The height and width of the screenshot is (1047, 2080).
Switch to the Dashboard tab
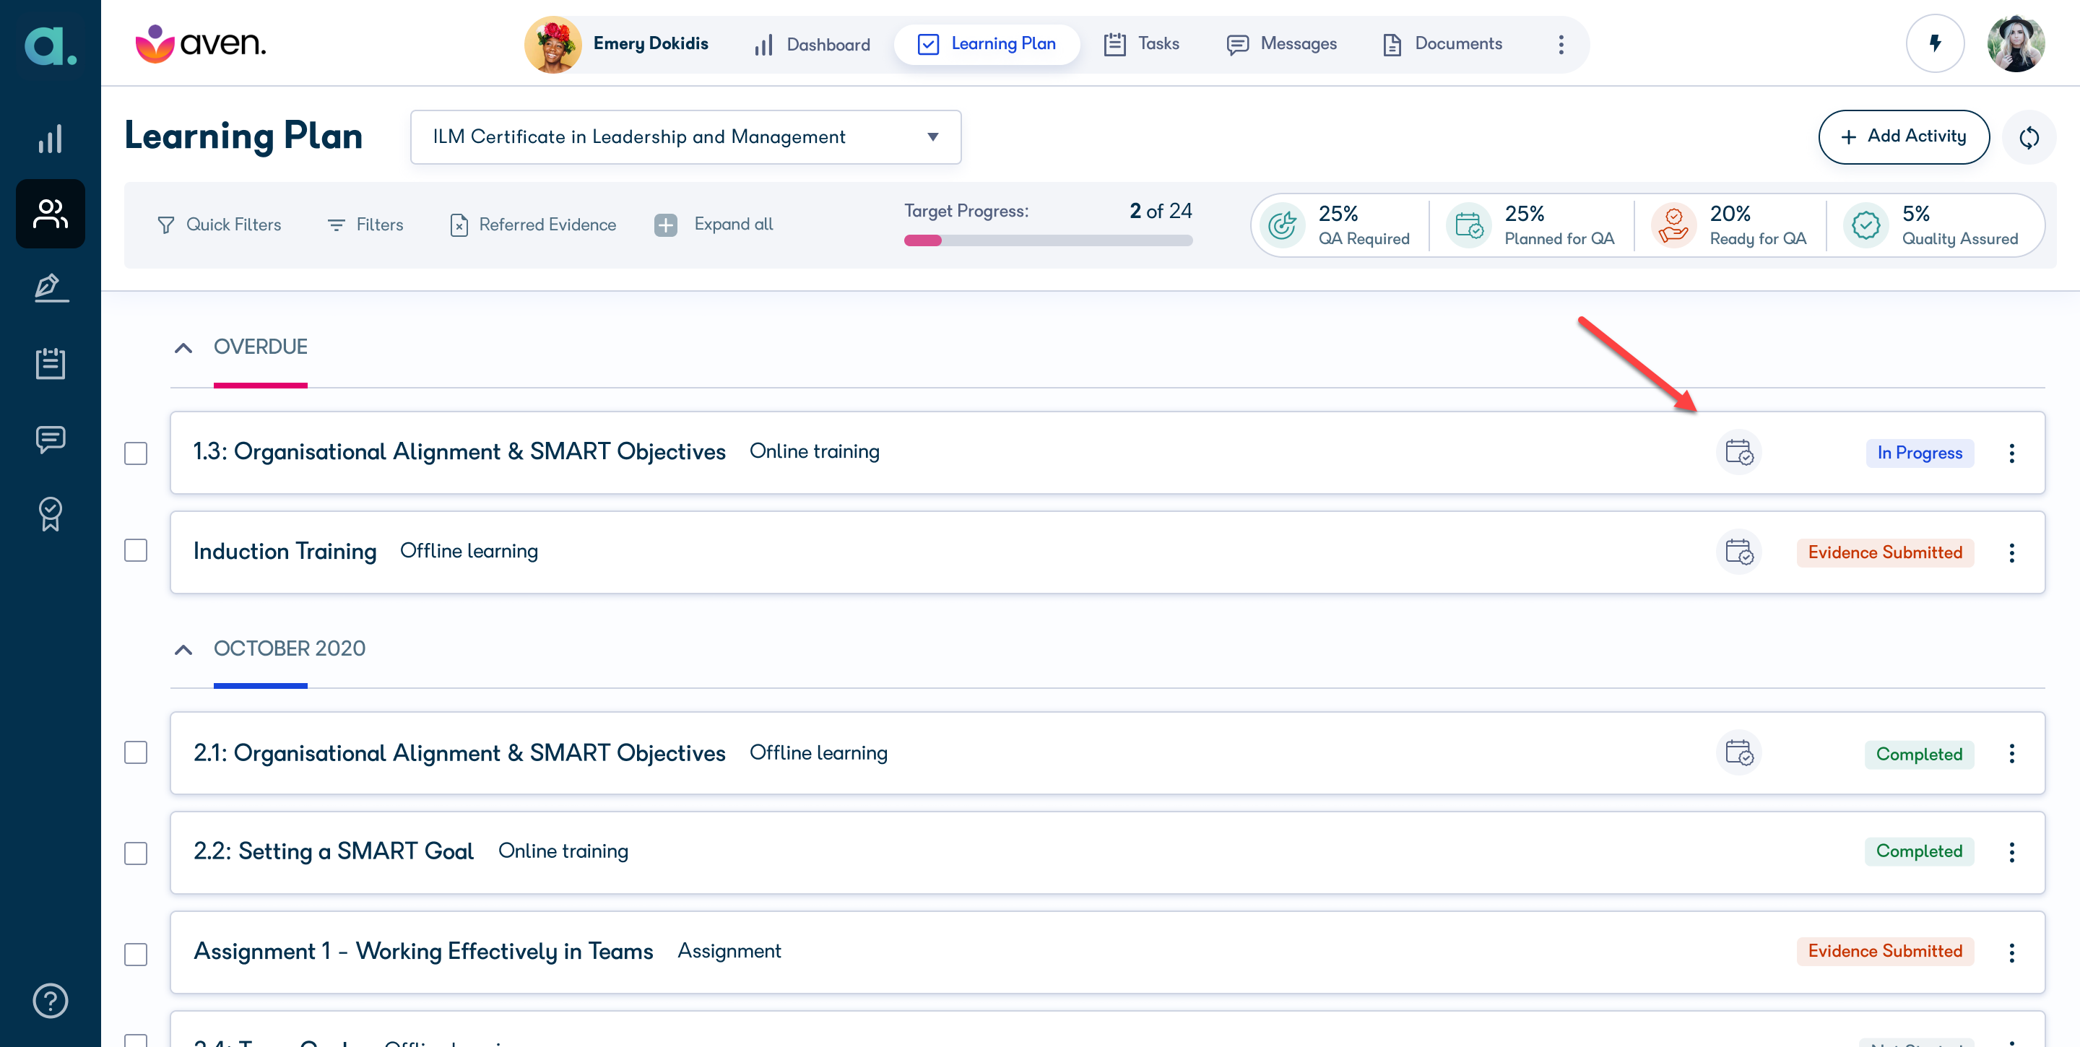click(812, 44)
